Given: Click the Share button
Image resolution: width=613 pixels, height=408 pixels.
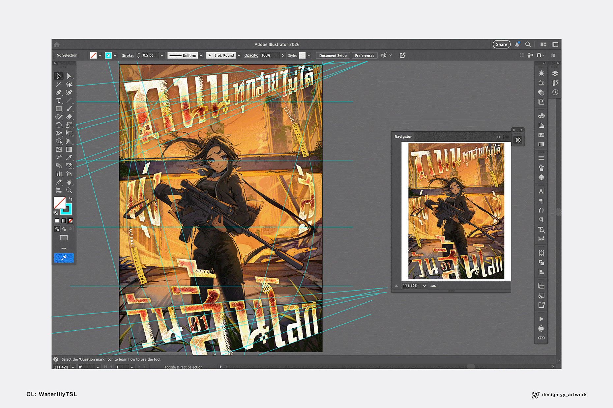Looking at the screenshot, I should tap(502, 44).
